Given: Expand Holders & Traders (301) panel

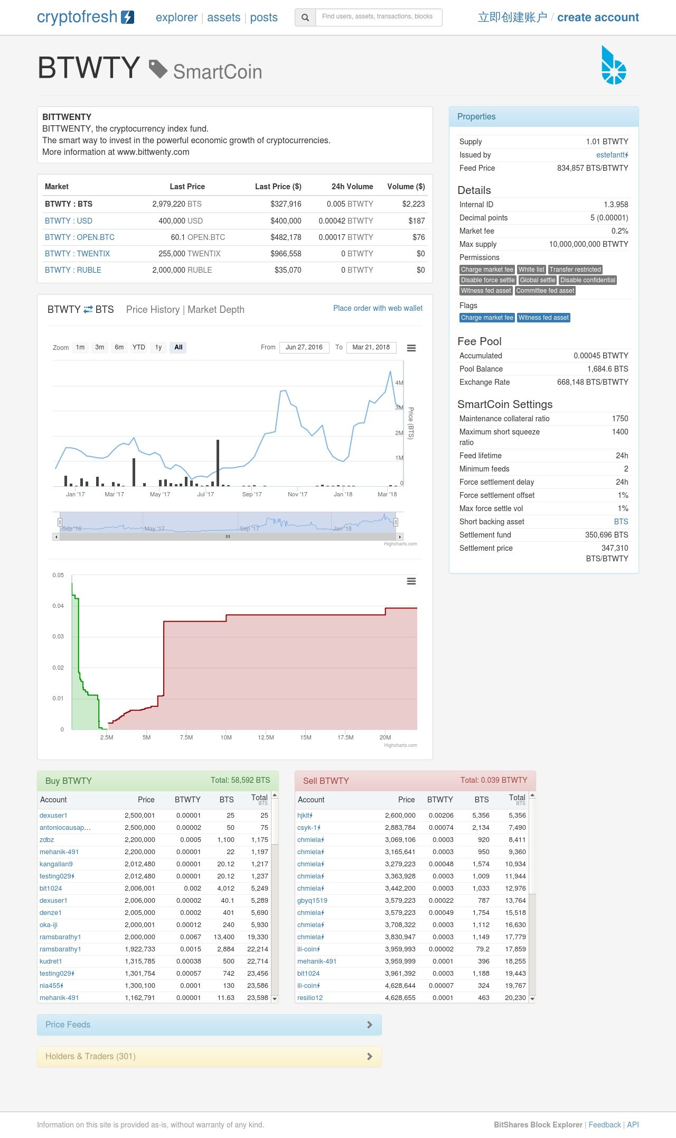Looking at the screenshot, I should (209, 1056).
